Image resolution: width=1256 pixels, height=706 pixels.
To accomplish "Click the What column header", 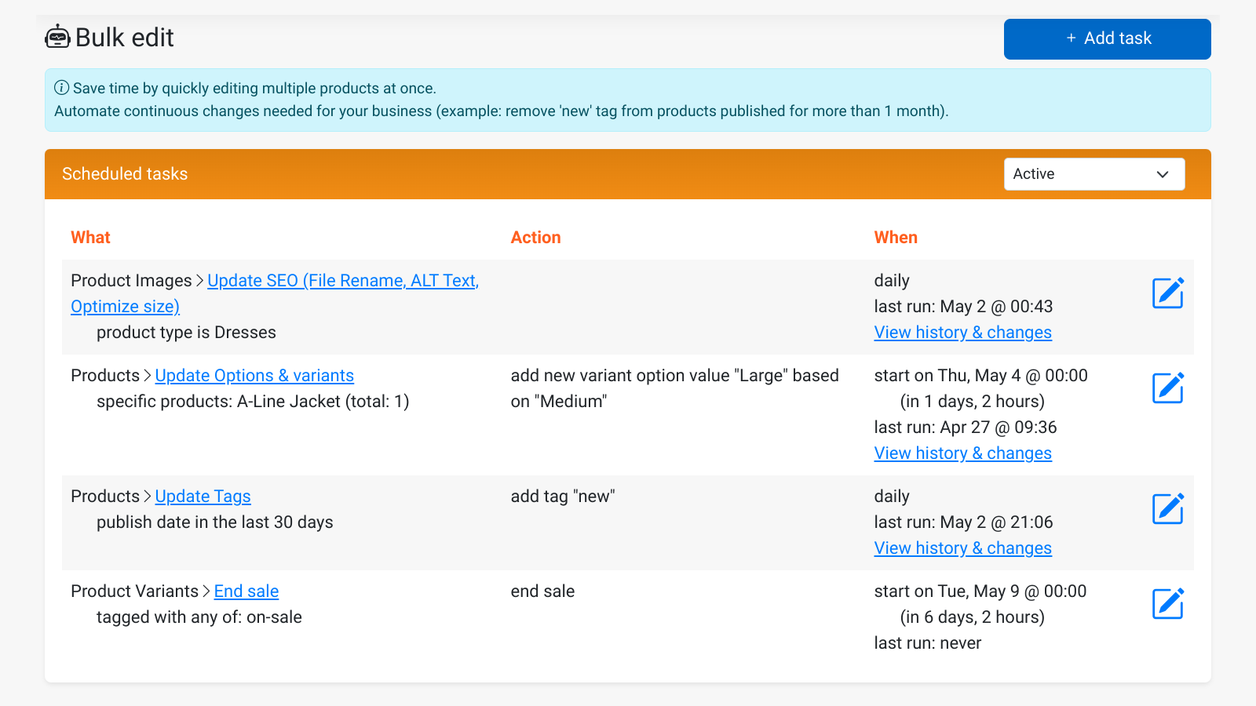I will (x=90, y=238).
